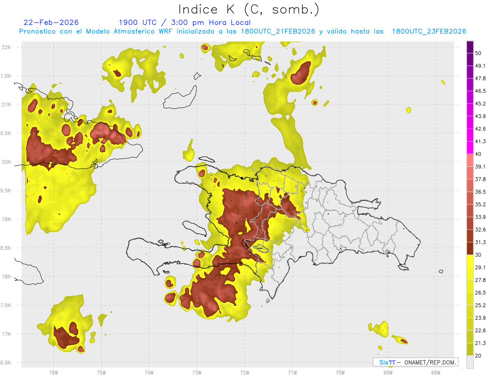Click the '49.1' color scale value
Screen dimensions: 489x378
coord(480,66)
